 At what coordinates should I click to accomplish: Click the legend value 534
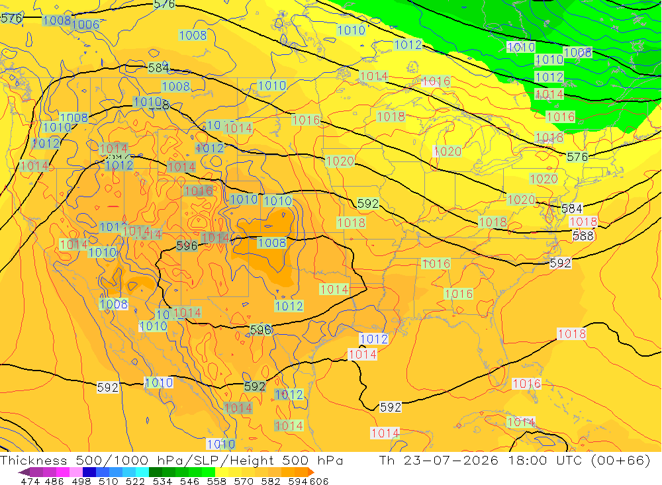pyautogui.click(x=162, y=481)
